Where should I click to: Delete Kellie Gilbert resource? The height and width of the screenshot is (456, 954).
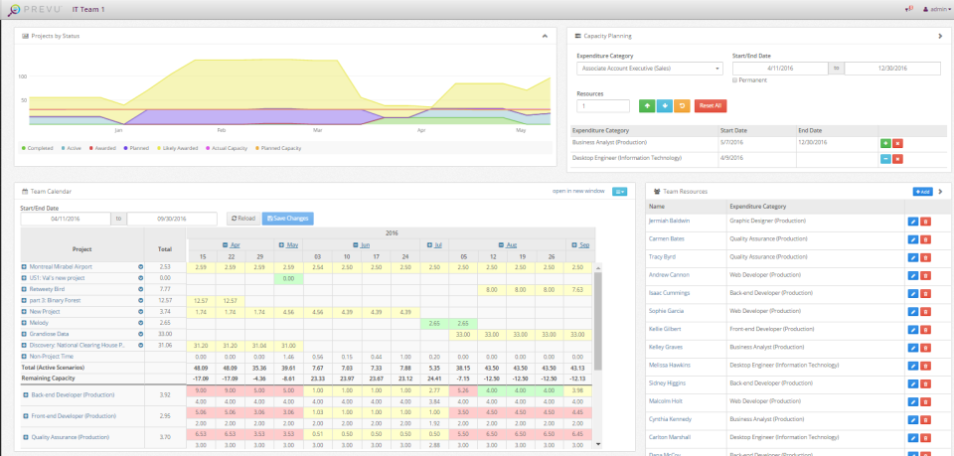925,330
